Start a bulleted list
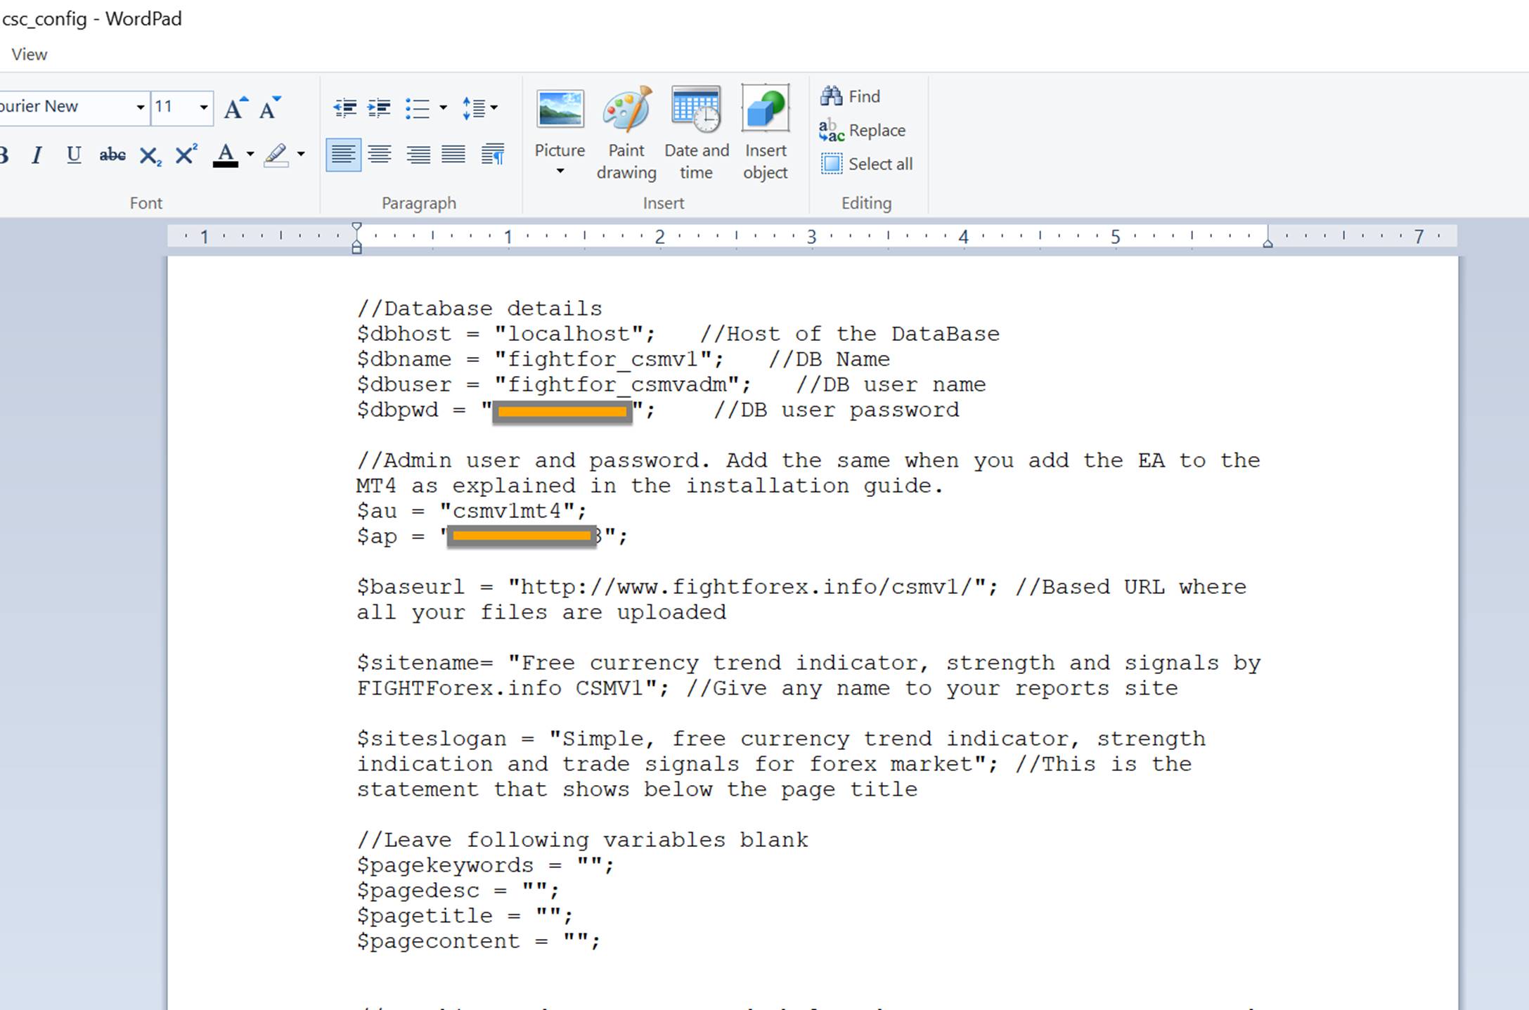1529x1010 pixels. 418,108
